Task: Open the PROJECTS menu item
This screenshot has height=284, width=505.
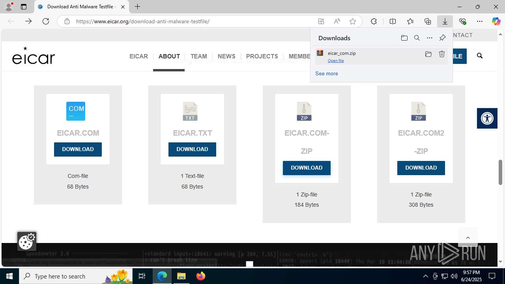Action: (262, 56)
